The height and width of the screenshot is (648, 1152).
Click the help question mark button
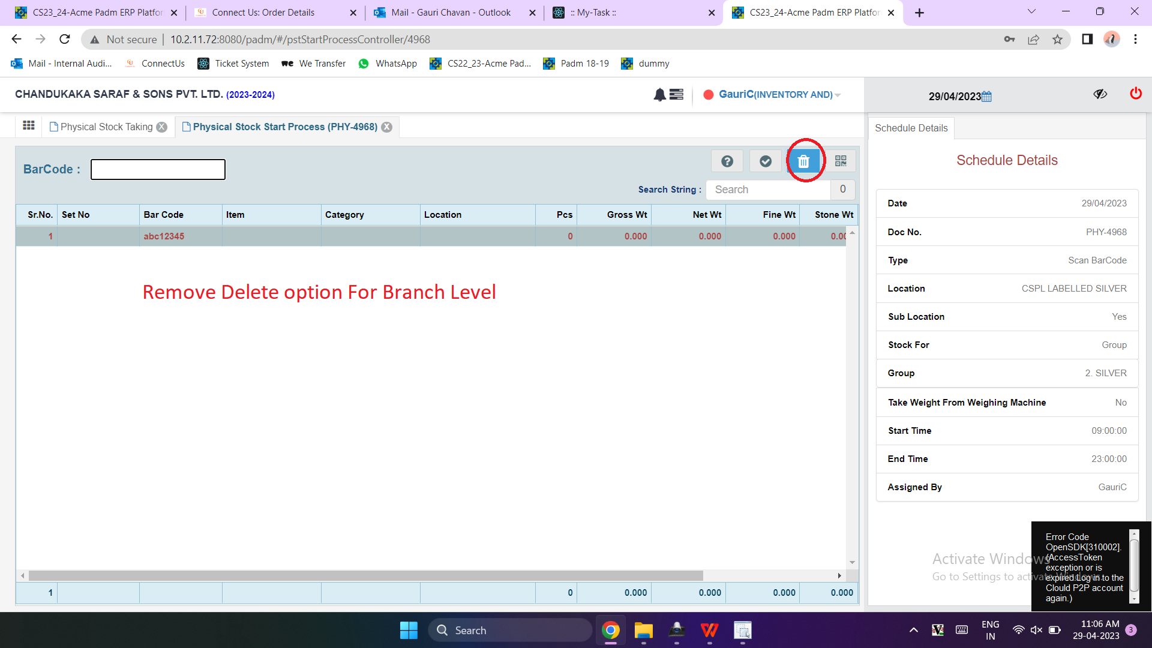tap(727, 161)
